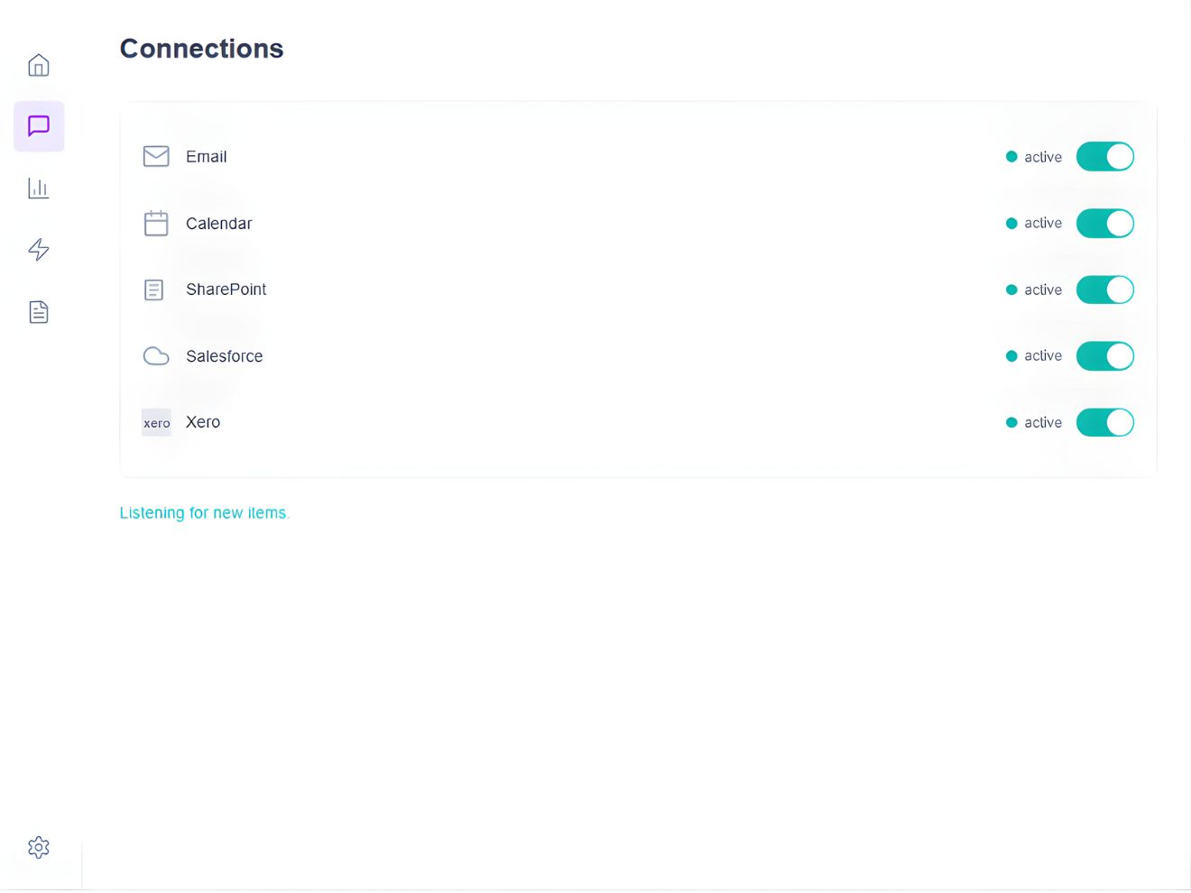The width and height of the screenshot is (1191, 893).
Task: Click the Listening for new items text
Action: click(x=204, y=513)
